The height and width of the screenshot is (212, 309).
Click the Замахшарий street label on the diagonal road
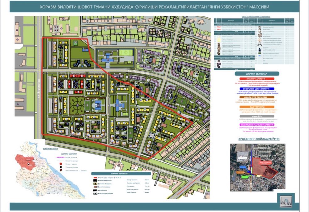point(173,174)
